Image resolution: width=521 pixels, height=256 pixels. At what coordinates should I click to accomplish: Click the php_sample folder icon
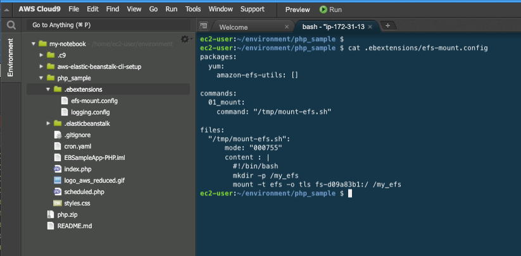(x=51, y=78)
